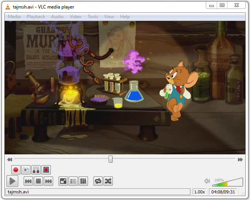This screenshot has width=250, height=200.
Task: Mute audio via speaker icon
Action: (207, 181)
